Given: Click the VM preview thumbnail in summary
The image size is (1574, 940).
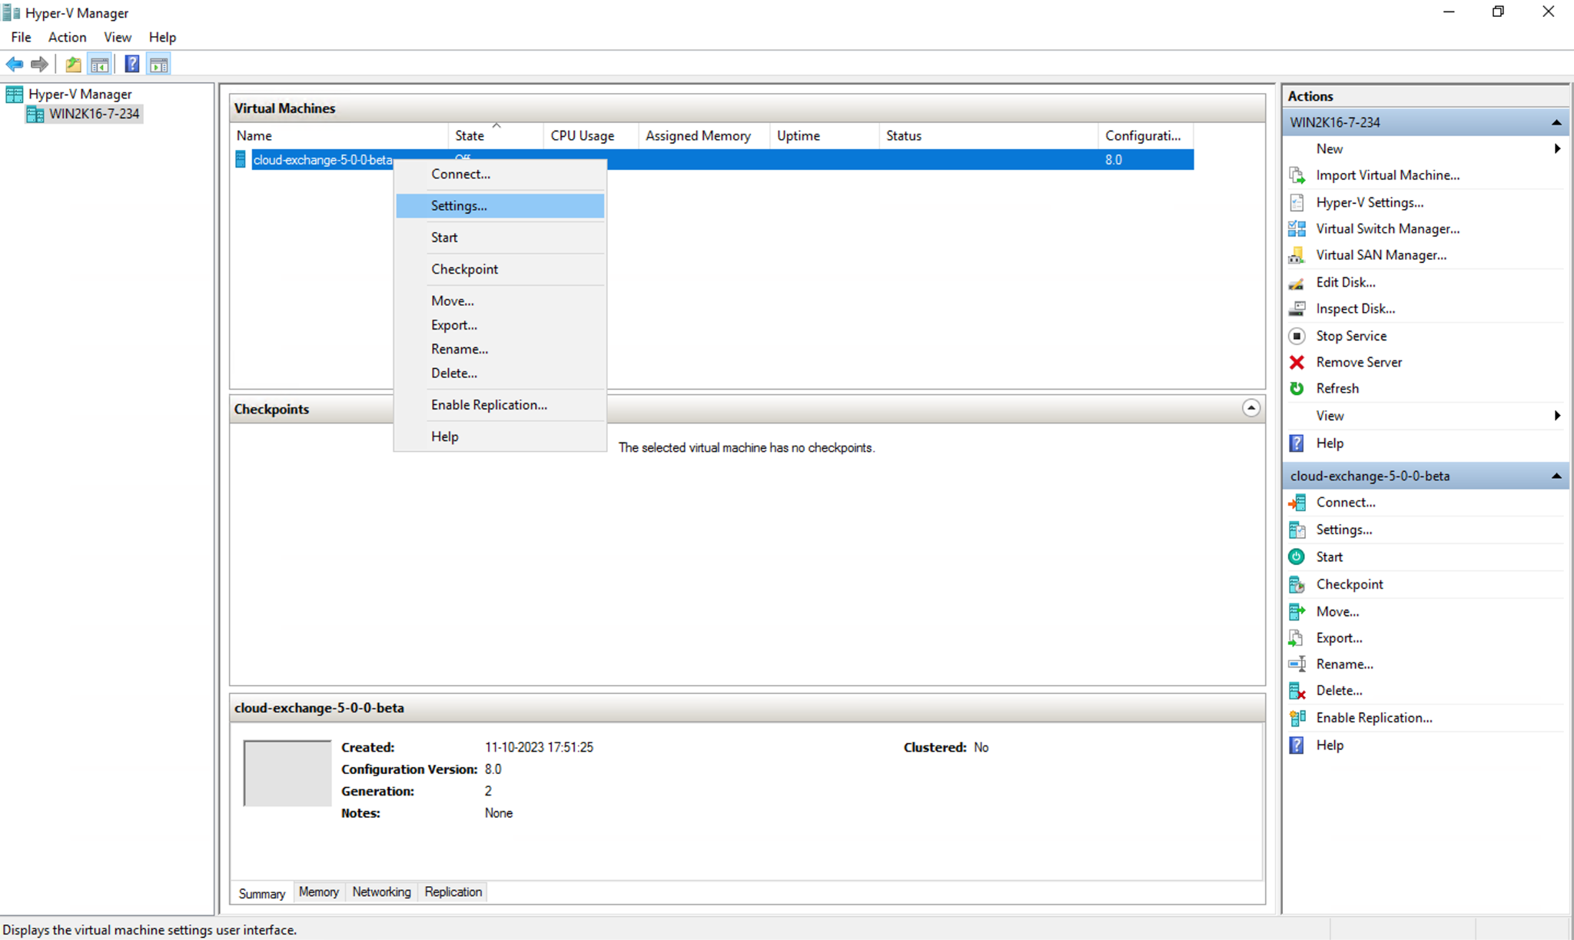Looking at the screenshot, I should [287, 773].
